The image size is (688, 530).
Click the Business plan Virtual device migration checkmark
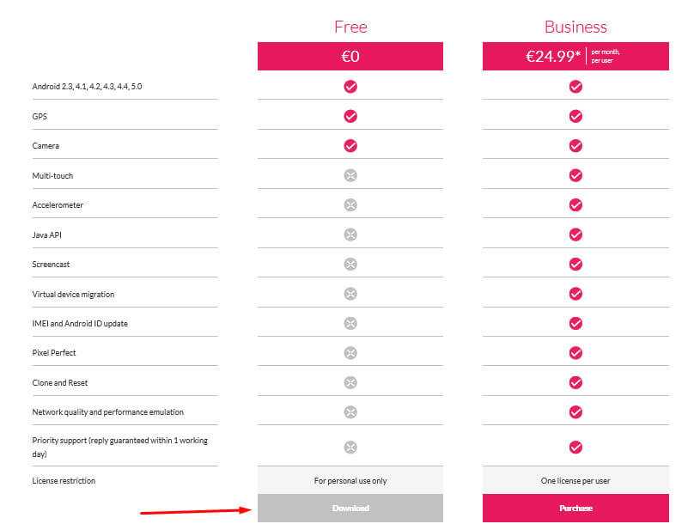pyautogui.click(x=575, y=294)
